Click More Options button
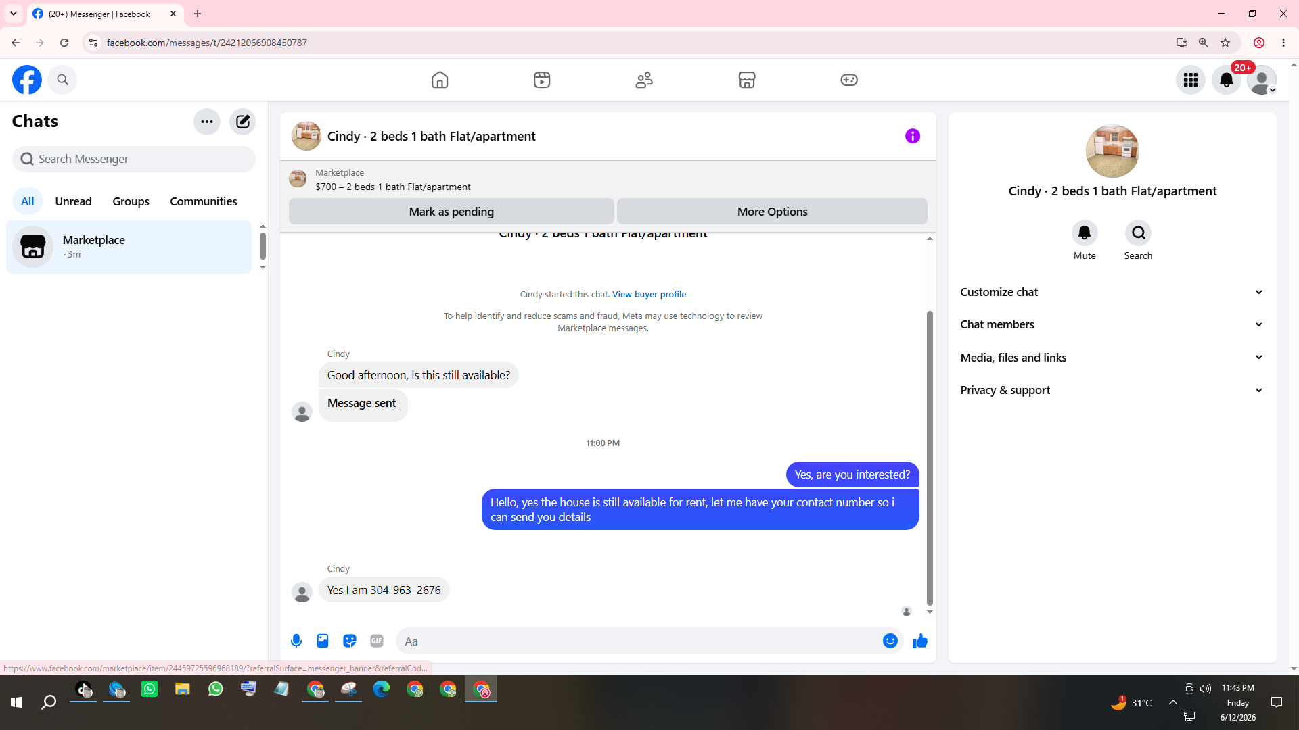The image size is (1299, 730). click(772, 212)
